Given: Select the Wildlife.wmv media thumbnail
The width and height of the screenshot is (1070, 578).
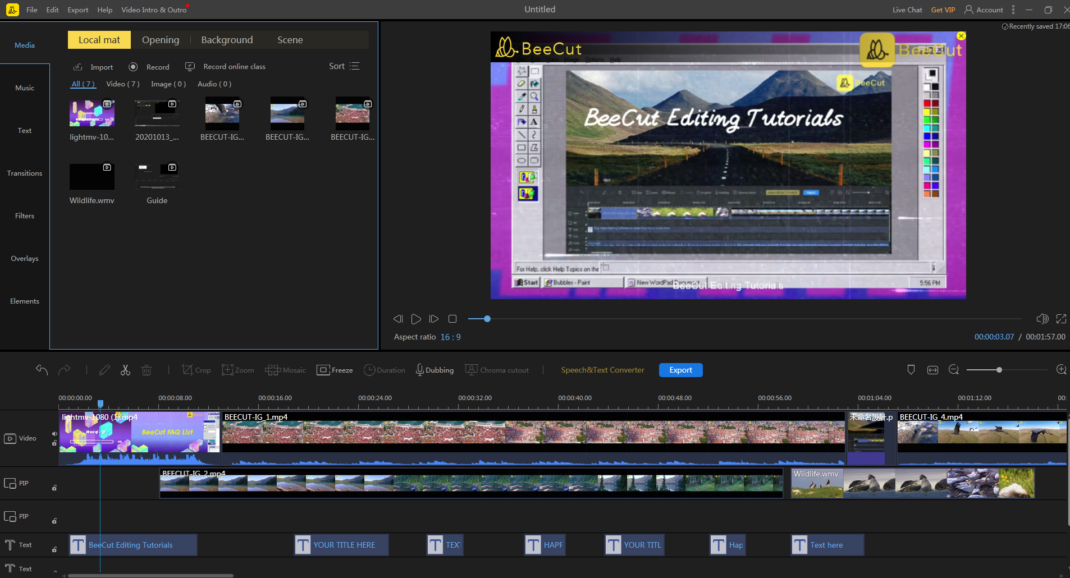Looking at the screenshot, I should click(x=92, y=177).
